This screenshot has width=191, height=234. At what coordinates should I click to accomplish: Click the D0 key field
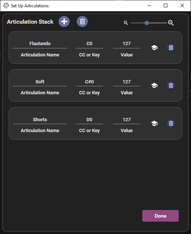pos(89,120)
